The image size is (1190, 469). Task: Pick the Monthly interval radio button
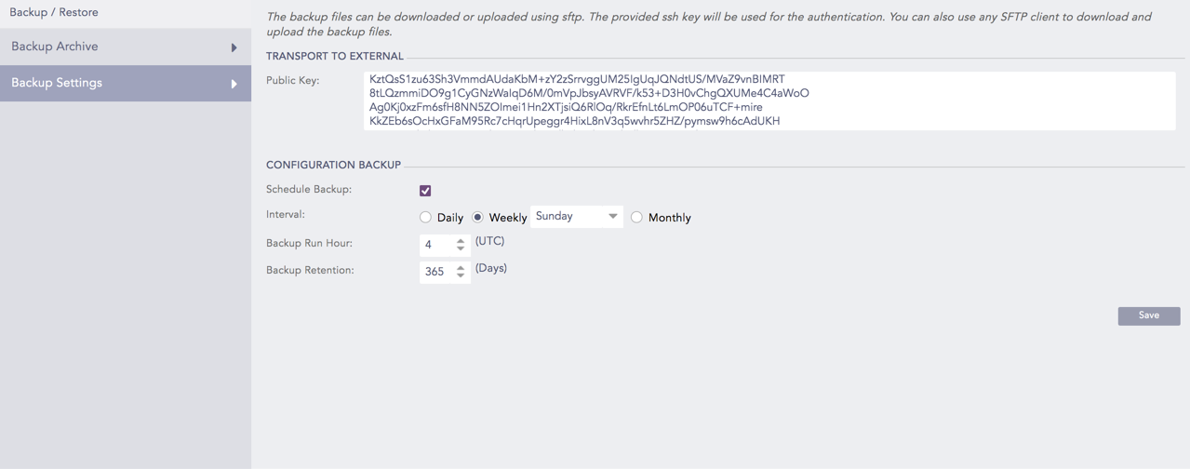tap(636, 218)
